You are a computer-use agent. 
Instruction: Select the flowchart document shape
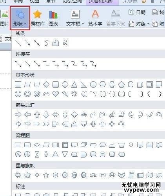click(74, 145)
